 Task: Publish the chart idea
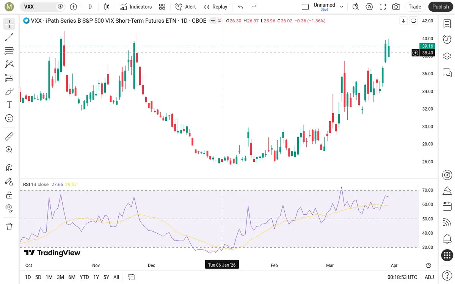click(x=441, y=7)
